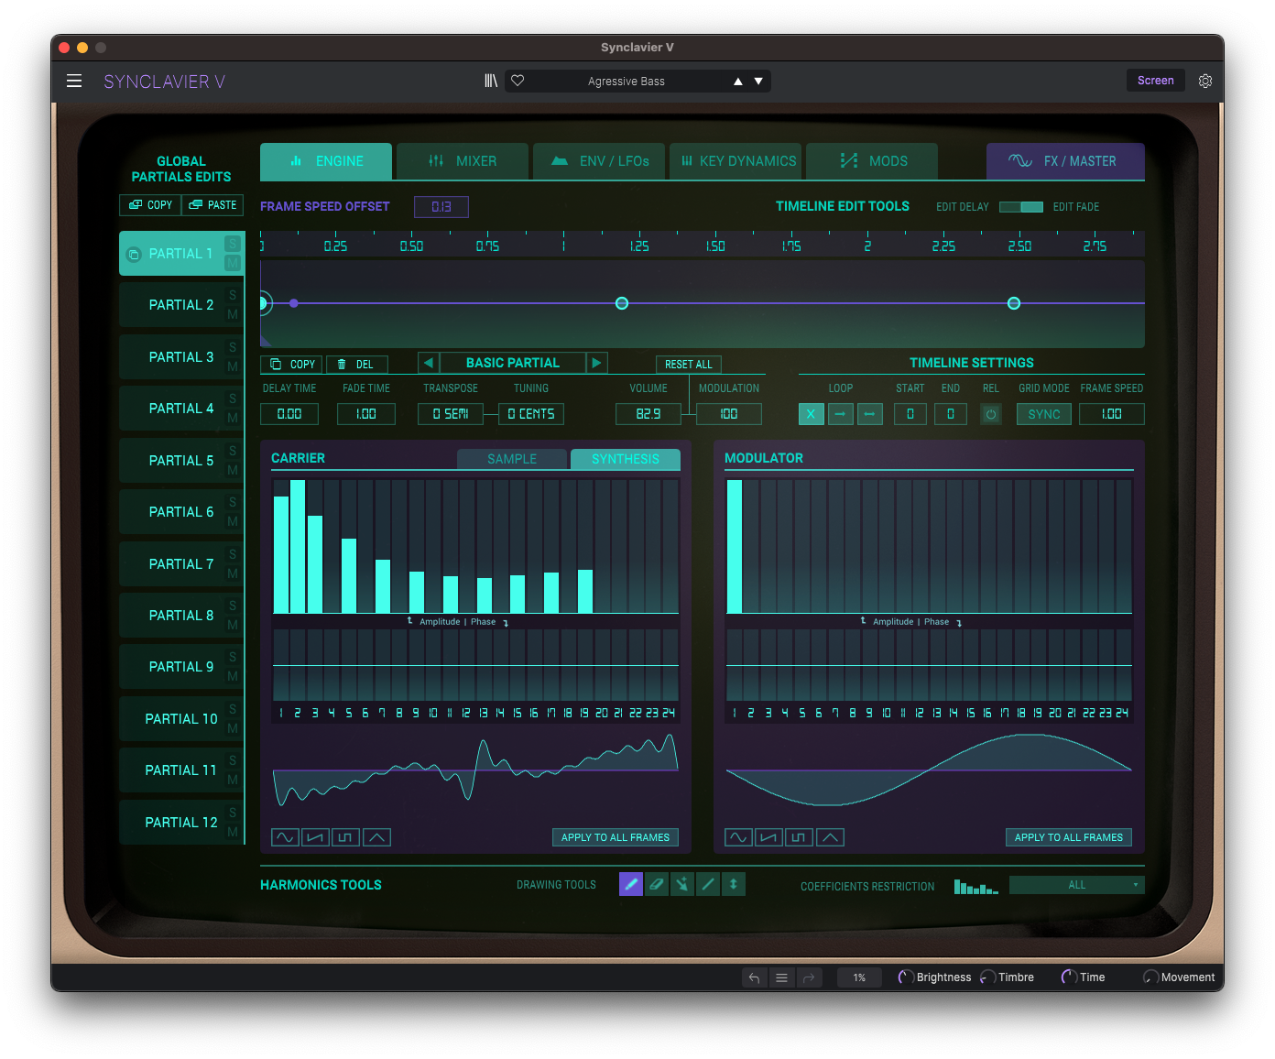Image resolution: width=1275 pixels, height=1059 pixels.
Task: Solo Partial 5
Action: 233,451
